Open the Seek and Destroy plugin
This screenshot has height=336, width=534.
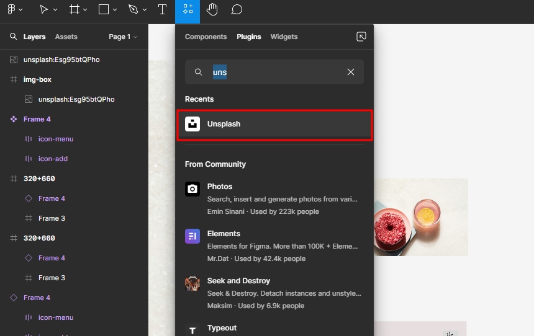(x=274, y=293)
